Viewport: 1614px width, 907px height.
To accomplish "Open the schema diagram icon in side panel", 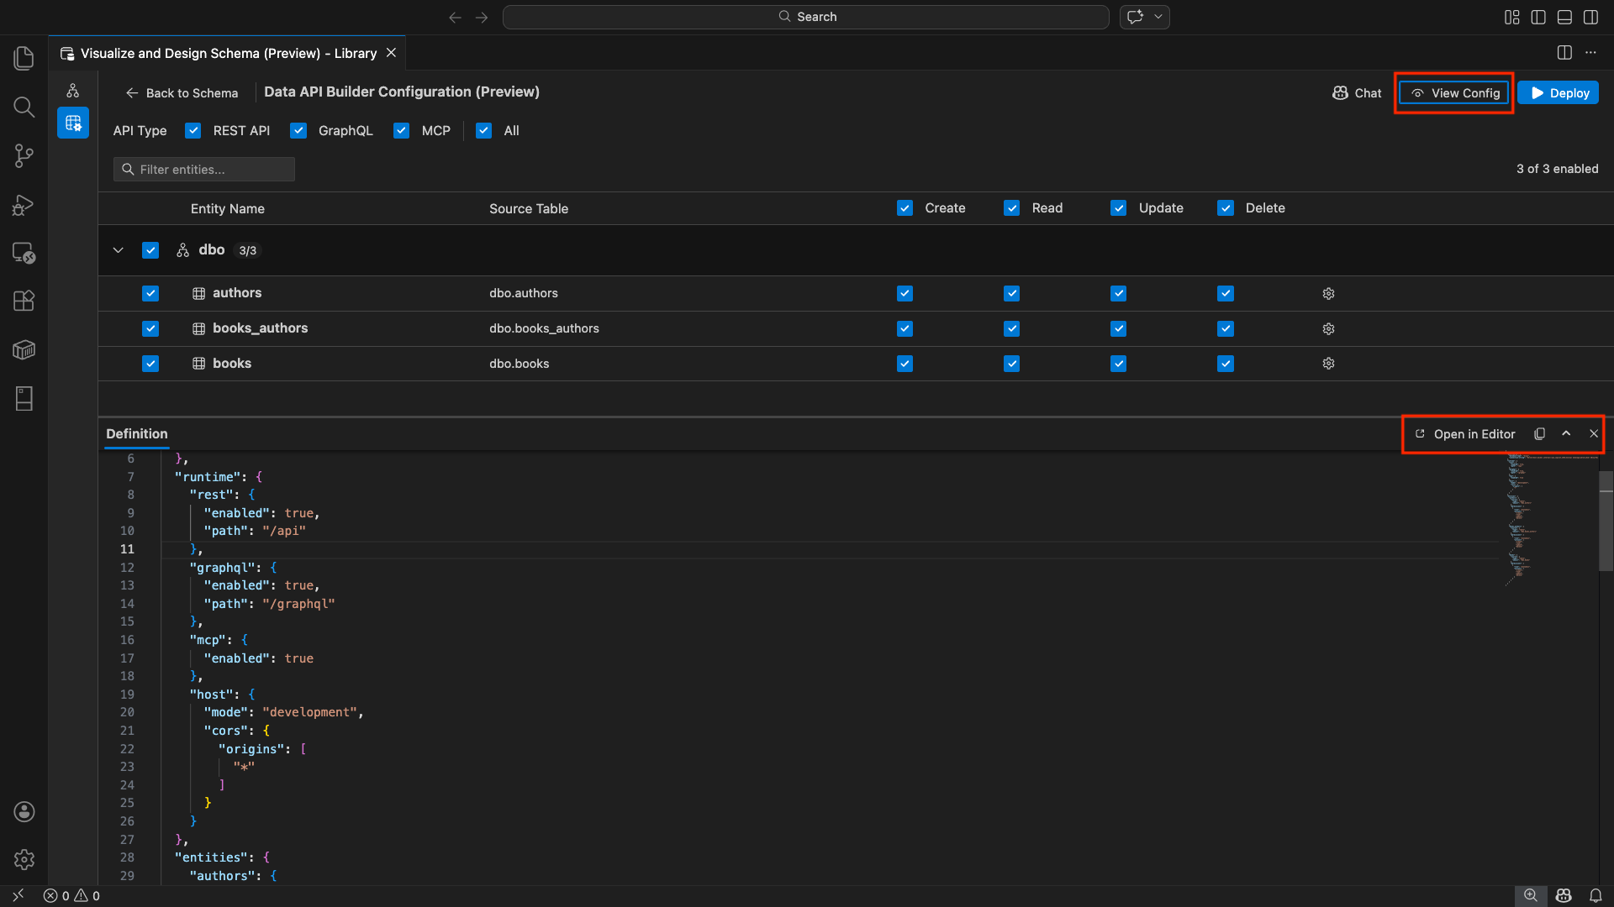I will 73,91.
